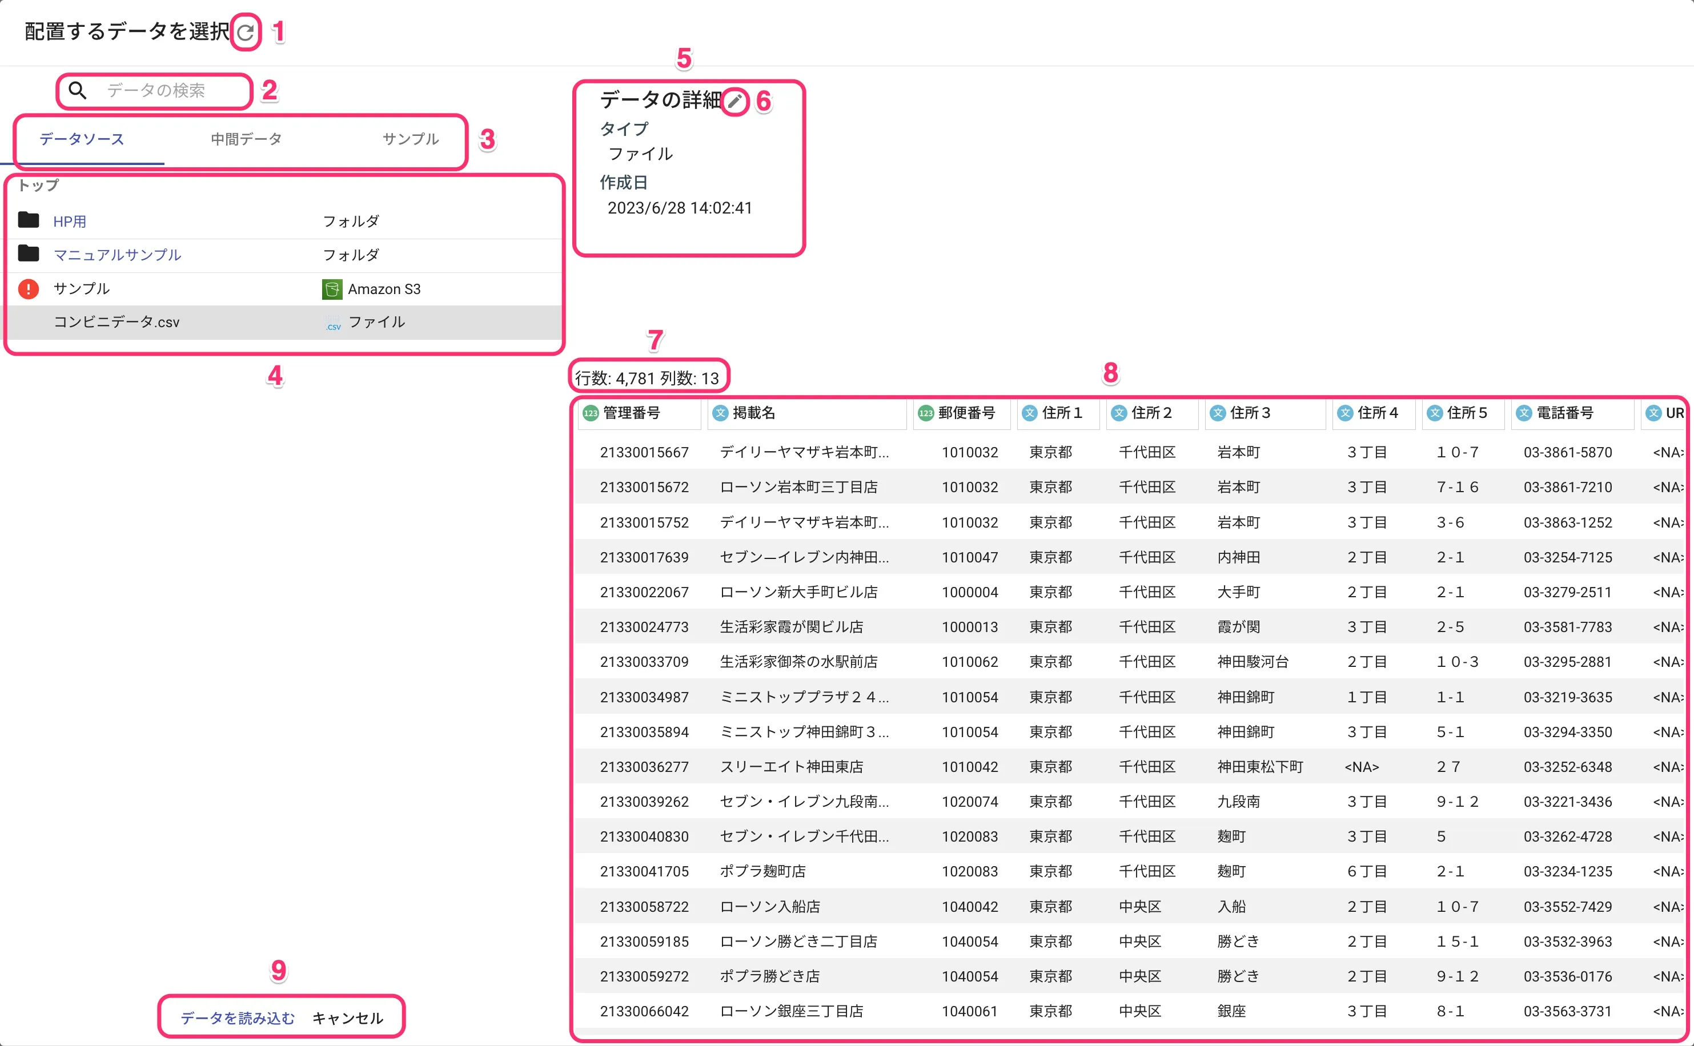Click the マニュアルサンプル folder icon
The image size is (1694, 1046).
tap(29, 254)
